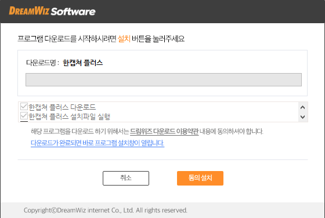Viewport: 325px width, 218px height.
Task: Click the download progress bar
Action: pos(164,79)
